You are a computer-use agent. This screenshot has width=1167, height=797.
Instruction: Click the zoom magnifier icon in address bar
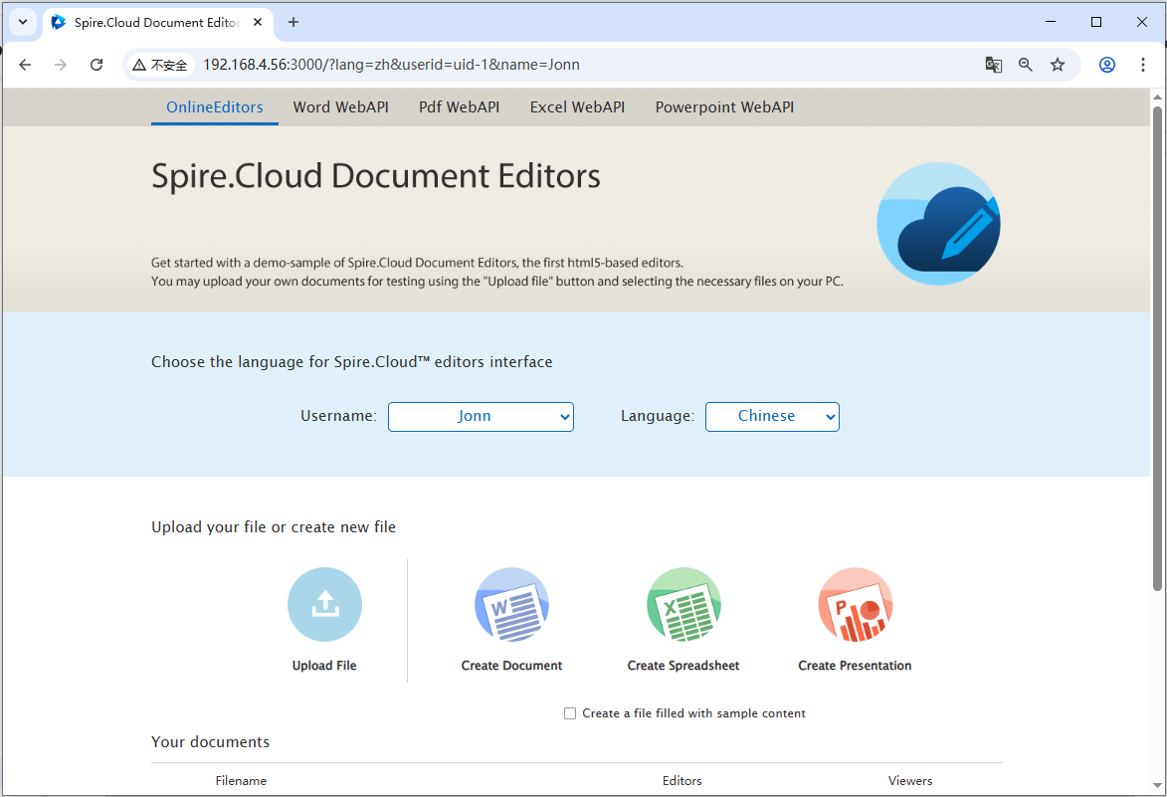pyautogui.click(x=1026, y=65)
